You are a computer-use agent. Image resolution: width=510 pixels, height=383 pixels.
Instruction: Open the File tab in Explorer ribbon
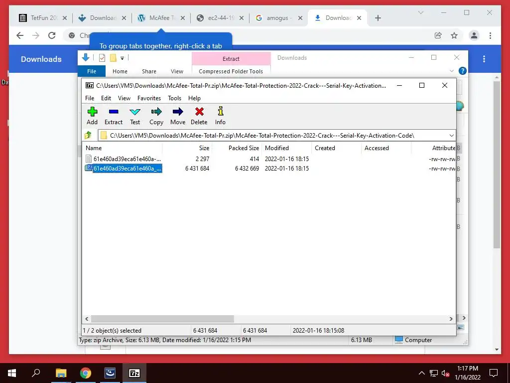point(92,71)
